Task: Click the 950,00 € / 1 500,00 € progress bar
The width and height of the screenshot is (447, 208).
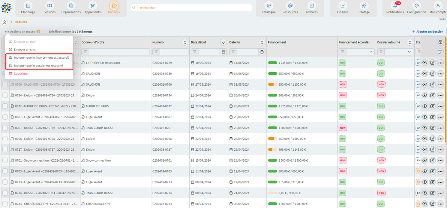Action: 273,138
